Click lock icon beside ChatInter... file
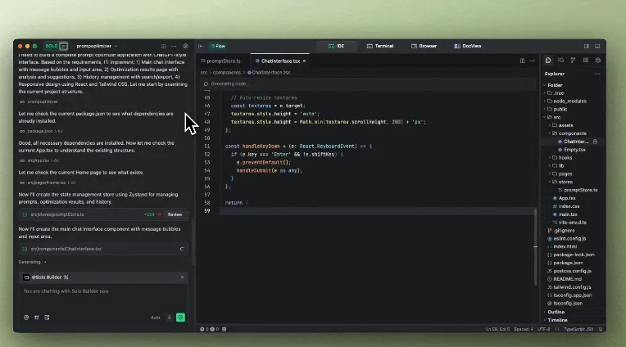626x347 pixels. [x=595, y=142]
